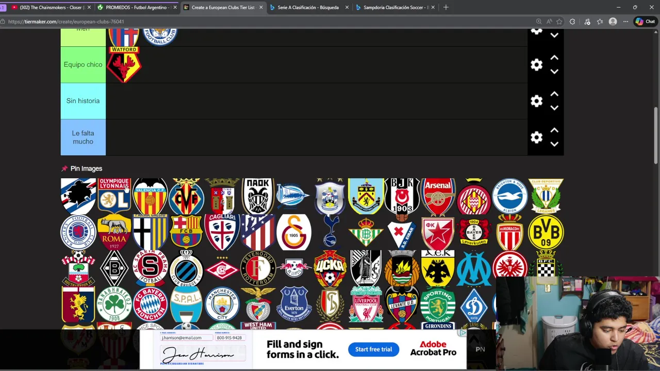Screen dimensions: 660x371
Task: Pick the Olympique Lyonnais logo
Action: click(x=114, y=196)
